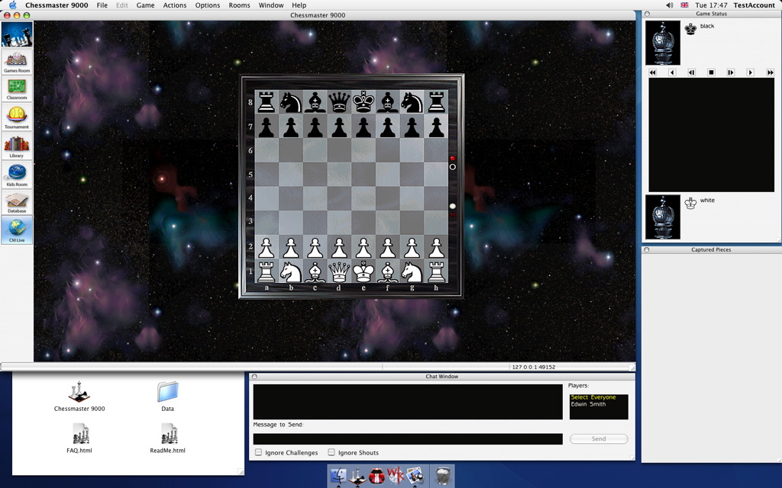The width and height of the screenshot is (782, 488).
Task: Open Finder from the Dock
Action: (338, 476)
